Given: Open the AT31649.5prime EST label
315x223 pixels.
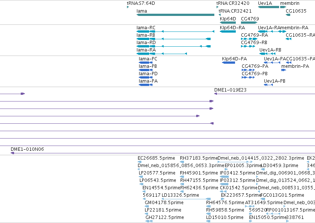Looking at the screenshot, I should click(x=264, y=203).
